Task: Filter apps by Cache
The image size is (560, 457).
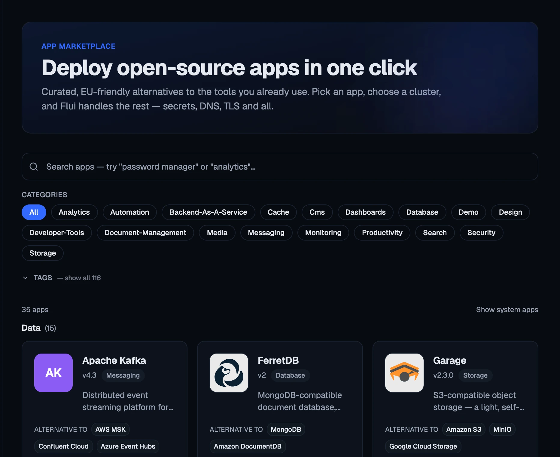Action: 278,212
